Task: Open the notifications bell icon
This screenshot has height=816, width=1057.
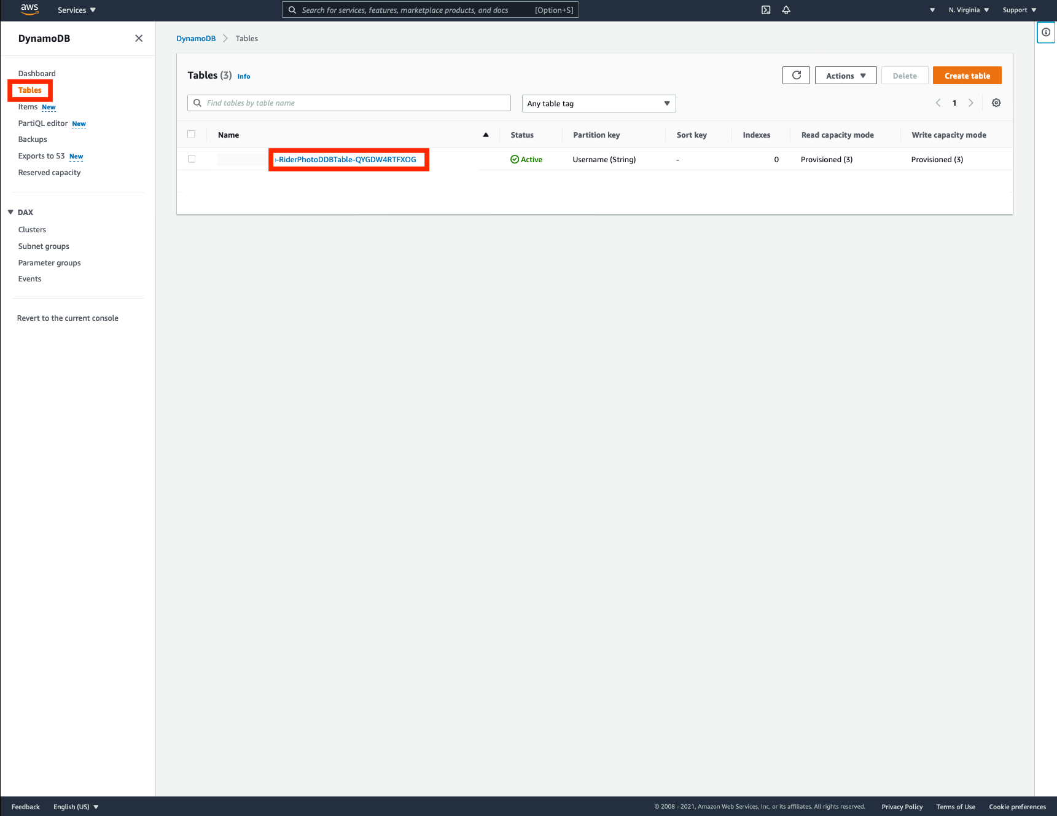Action: [786, 10]
